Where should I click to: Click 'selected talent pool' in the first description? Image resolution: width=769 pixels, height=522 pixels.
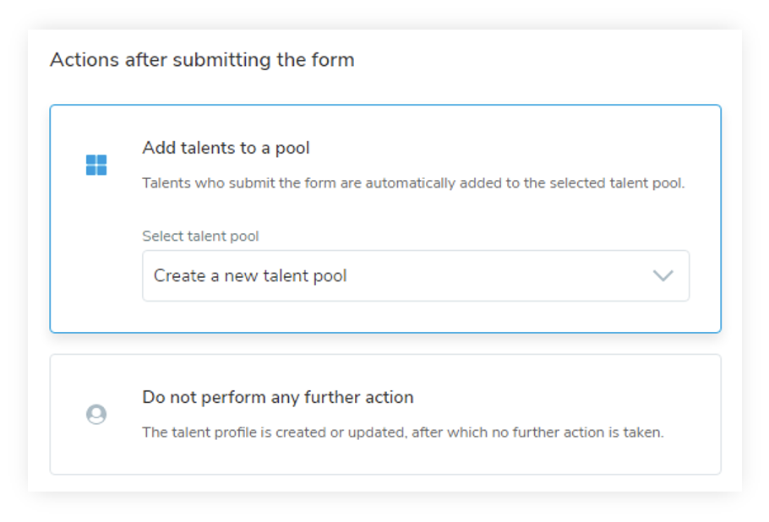click(x=619, y=183)
